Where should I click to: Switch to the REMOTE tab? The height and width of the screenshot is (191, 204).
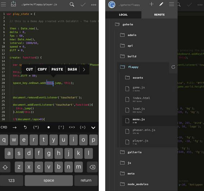coord(159,15)
